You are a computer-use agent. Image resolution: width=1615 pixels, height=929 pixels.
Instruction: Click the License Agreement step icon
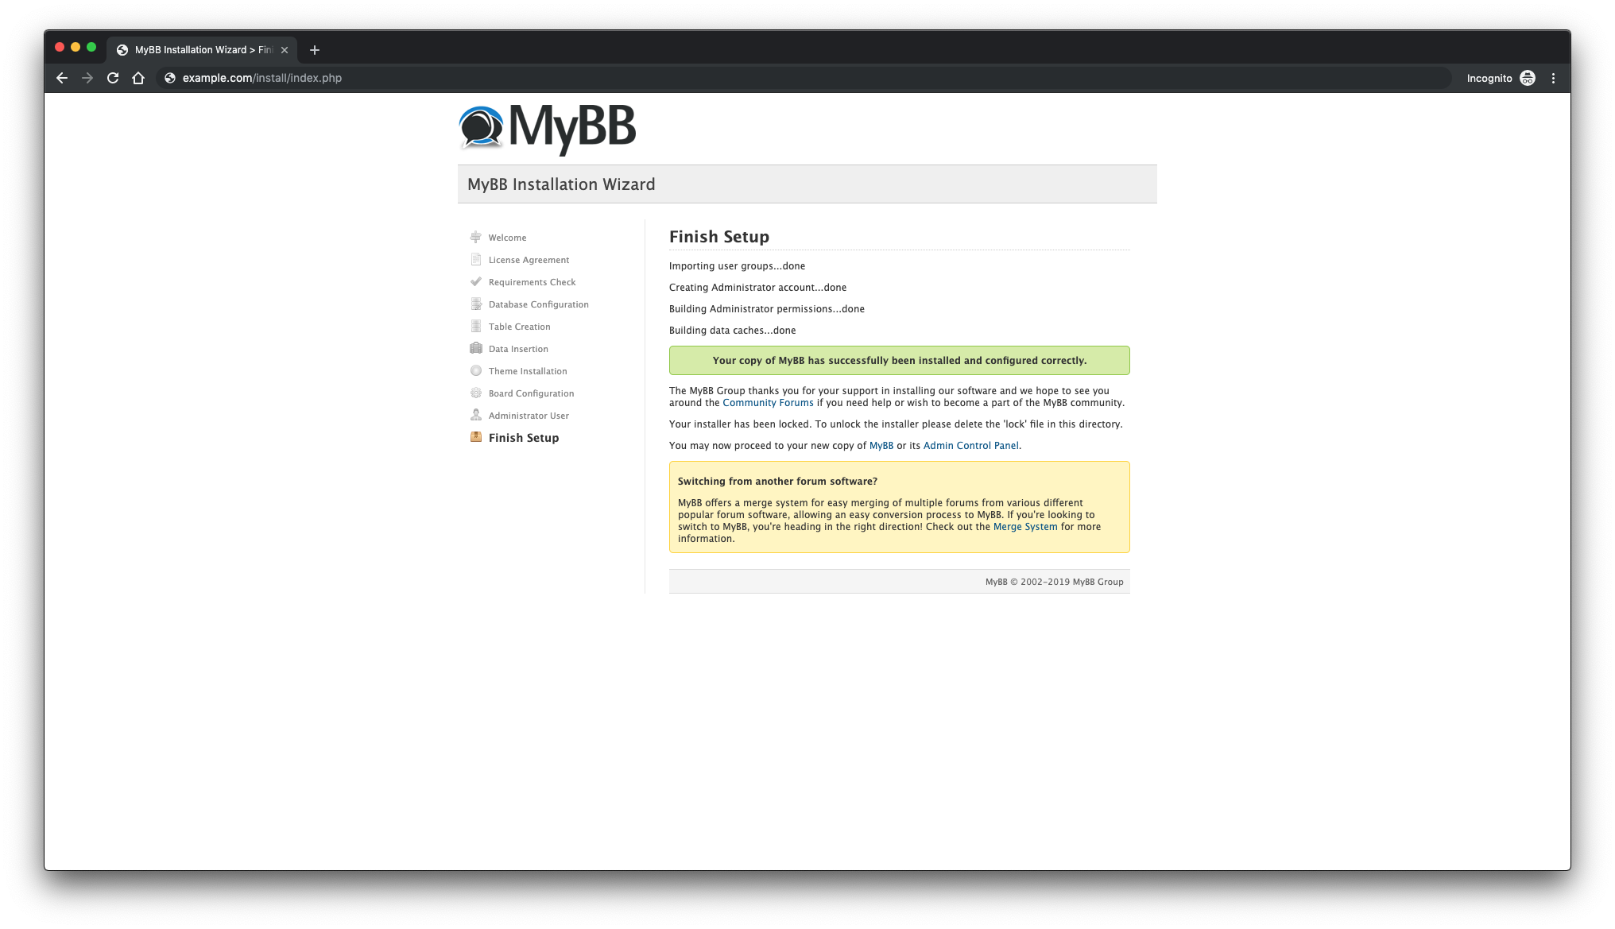[x=474, y=259]
